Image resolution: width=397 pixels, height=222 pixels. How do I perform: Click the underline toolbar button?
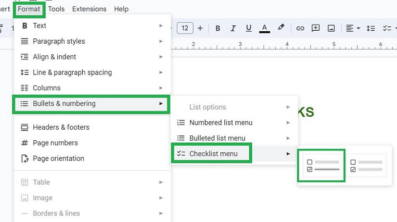point(249,28)
